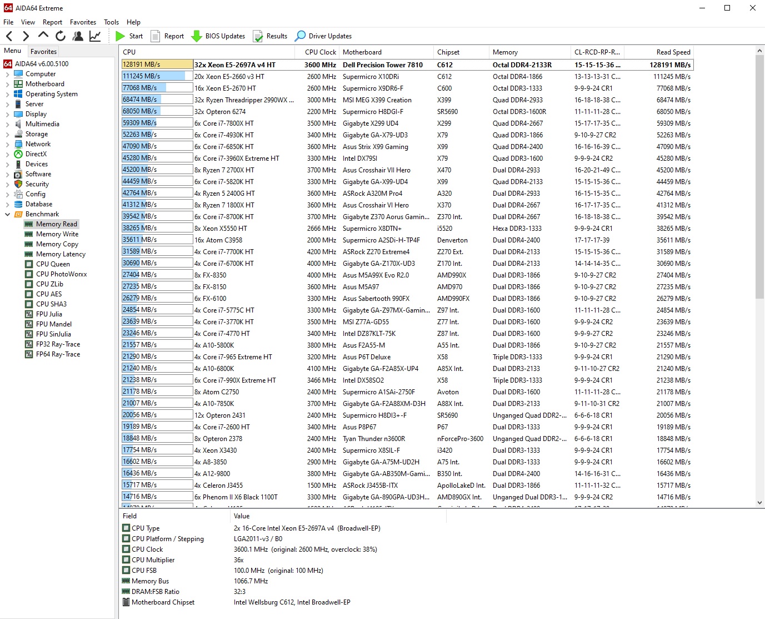Image resolution: width=765 pixels, height=619 pixels.
Task: Select the Motherboard icon in tree
Action: [x=18, y=84]
